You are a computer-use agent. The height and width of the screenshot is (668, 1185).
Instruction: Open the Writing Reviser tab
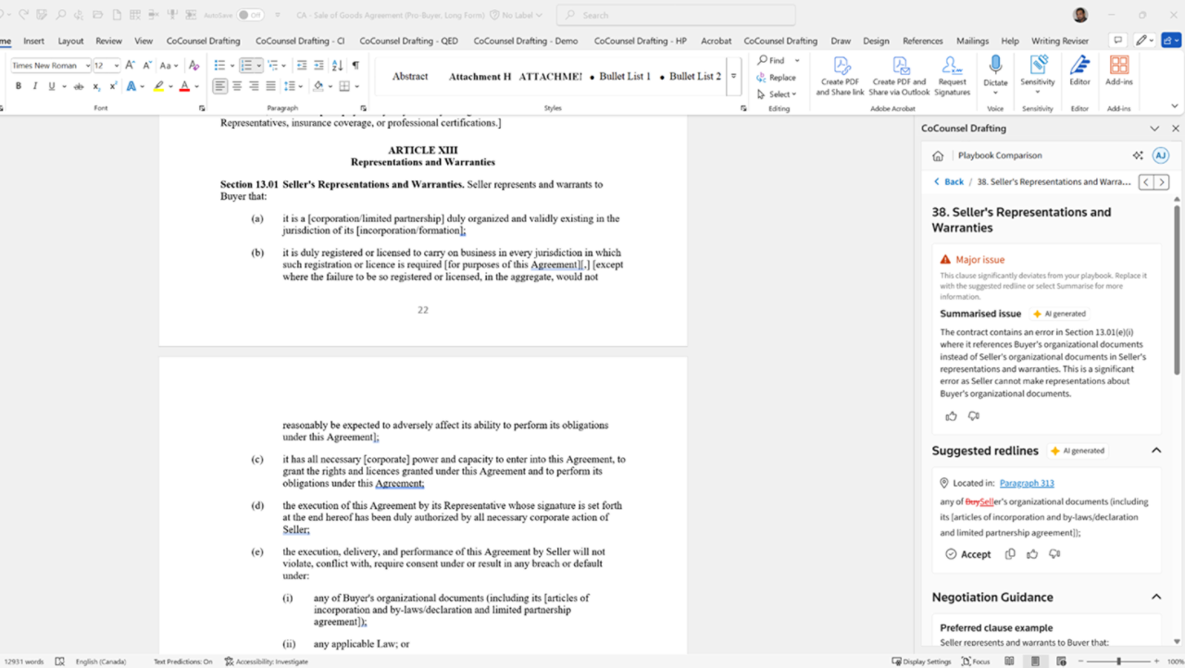click(x=1060, y=41)
